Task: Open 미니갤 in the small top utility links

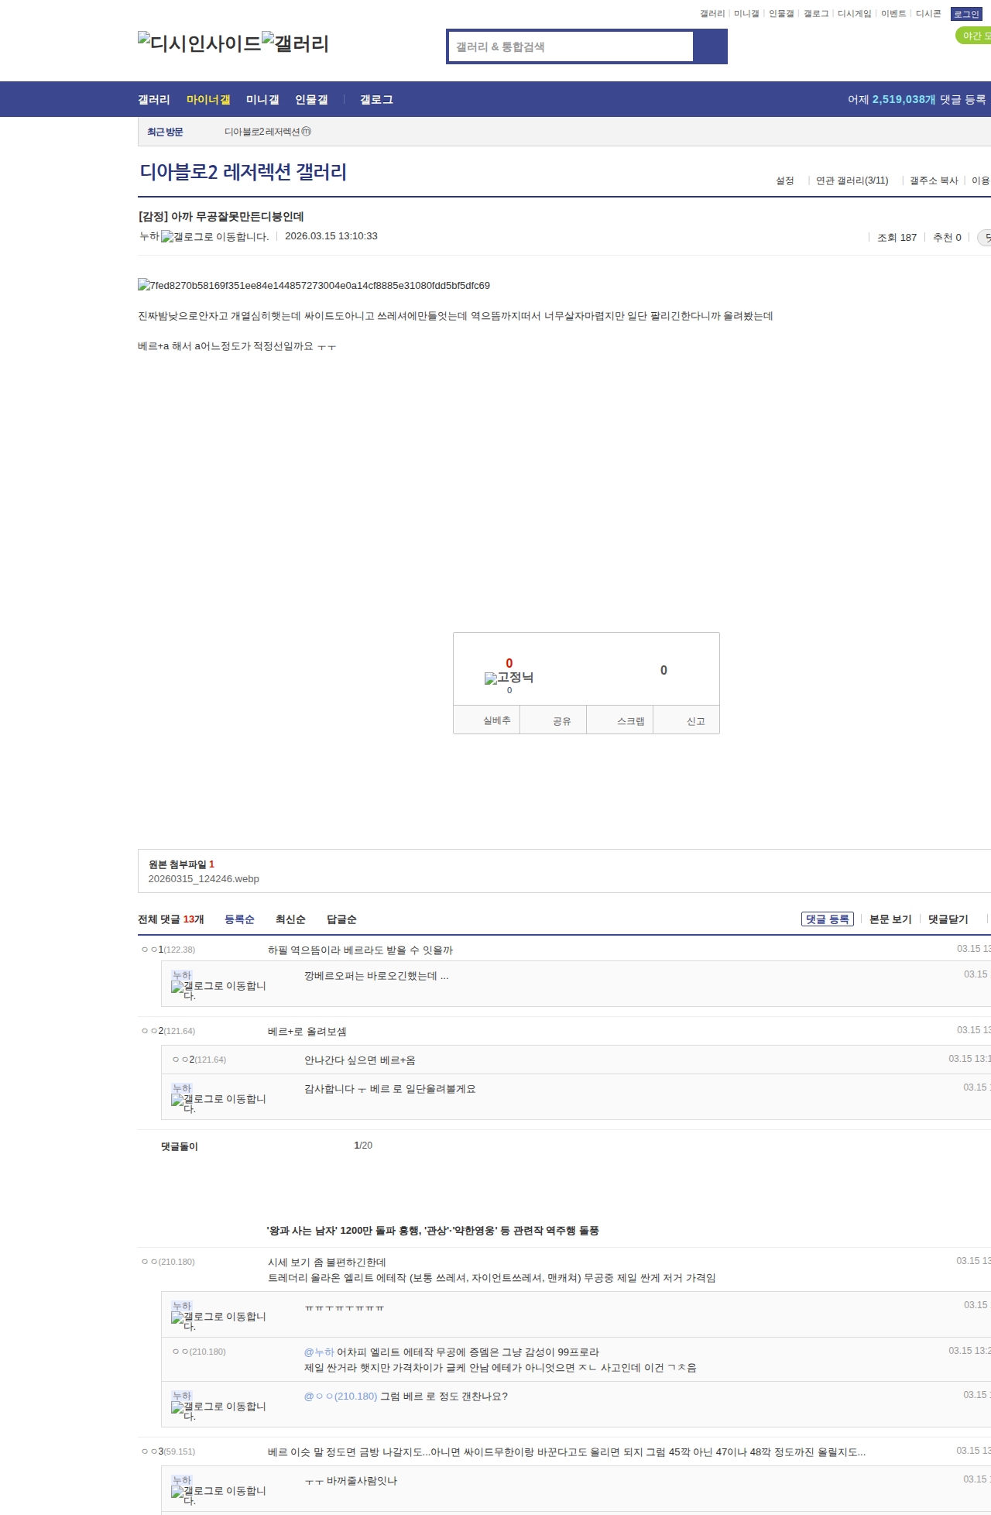Action: pyautogui.click(x=746, y=14)
